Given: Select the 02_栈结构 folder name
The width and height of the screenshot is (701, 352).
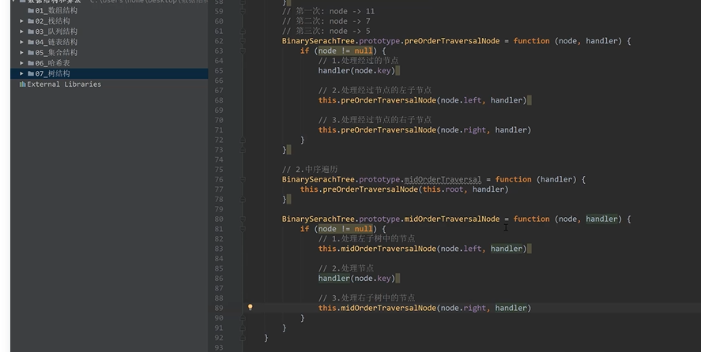Looking at the screenshot, I should point(53,21).
